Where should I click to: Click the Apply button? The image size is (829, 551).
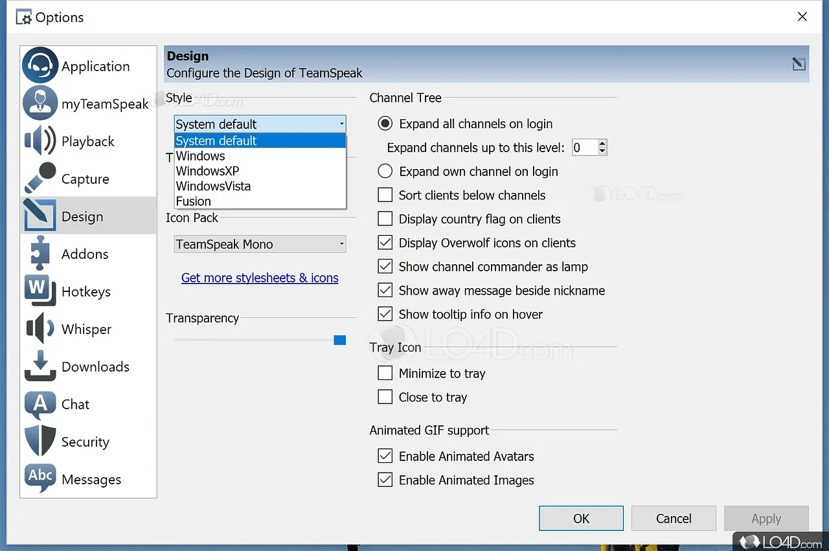766,518
